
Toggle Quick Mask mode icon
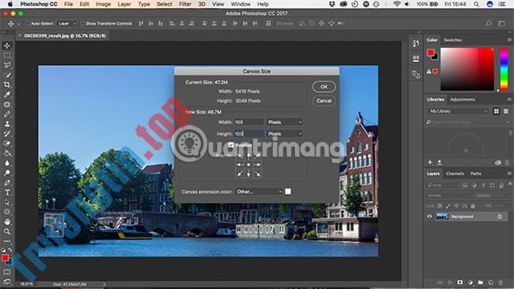tap(7, 272)
